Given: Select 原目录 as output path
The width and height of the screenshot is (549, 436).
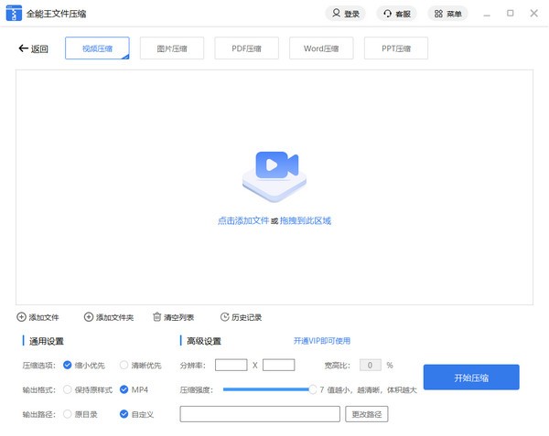Looking at the screenshot, I should pyautogui.click(x=68, y=414).
